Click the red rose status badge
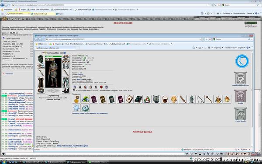The height and width of the screenshot is (164, 262). click(101, 87)
